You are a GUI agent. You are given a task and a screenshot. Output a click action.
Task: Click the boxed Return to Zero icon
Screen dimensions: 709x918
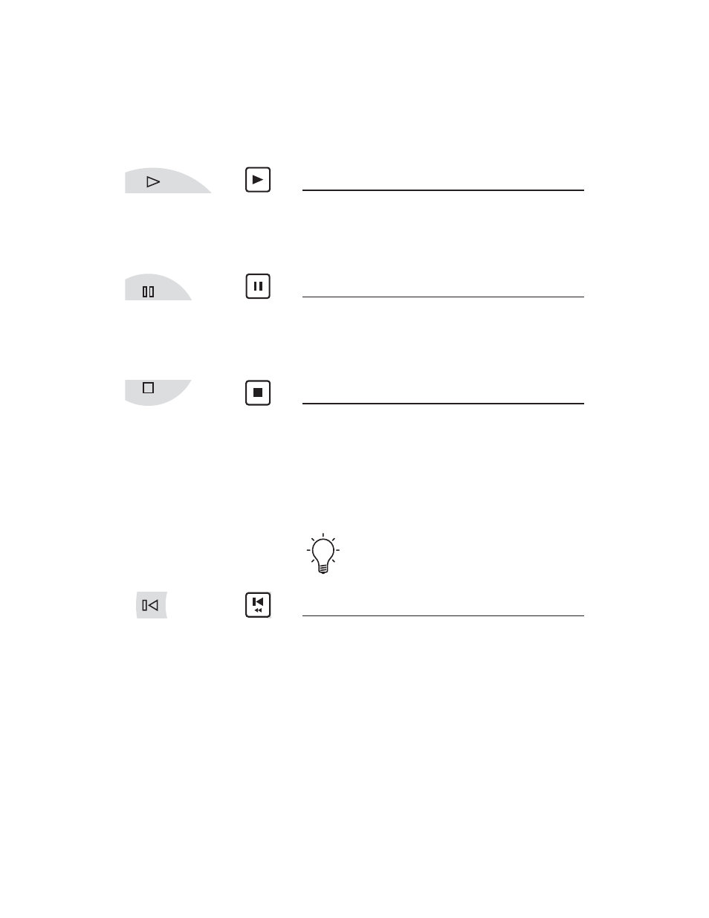point(258,605)
